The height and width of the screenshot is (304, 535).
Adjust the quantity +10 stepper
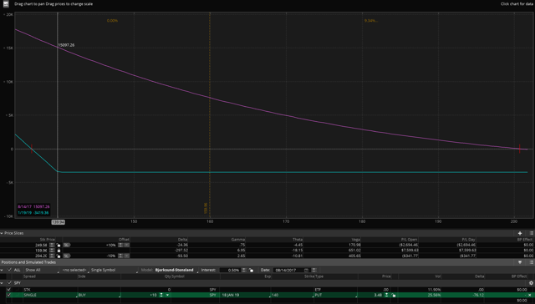(161, 295)
